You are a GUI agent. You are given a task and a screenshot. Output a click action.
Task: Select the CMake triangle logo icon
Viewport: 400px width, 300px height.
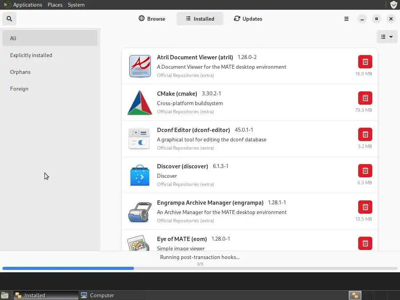tap(140, 103)
